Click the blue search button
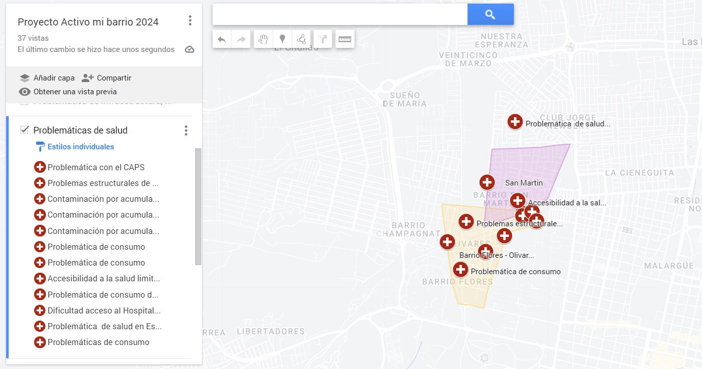 click(490, 14)
